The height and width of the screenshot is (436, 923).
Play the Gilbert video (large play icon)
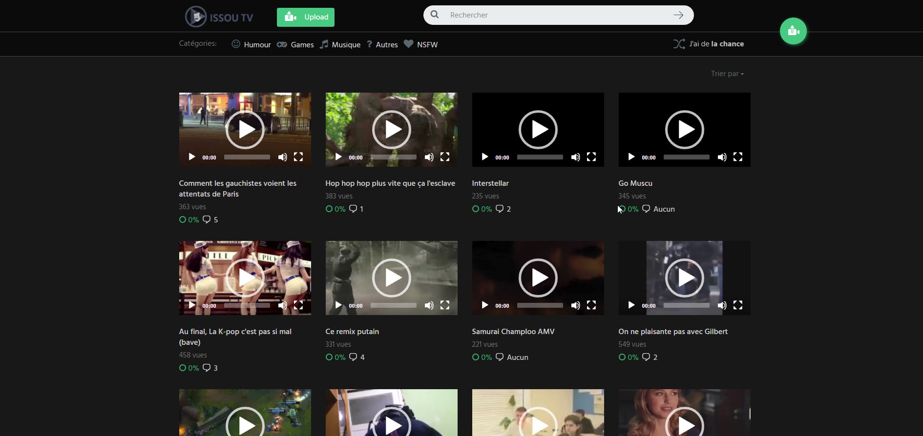pos(685,278)
